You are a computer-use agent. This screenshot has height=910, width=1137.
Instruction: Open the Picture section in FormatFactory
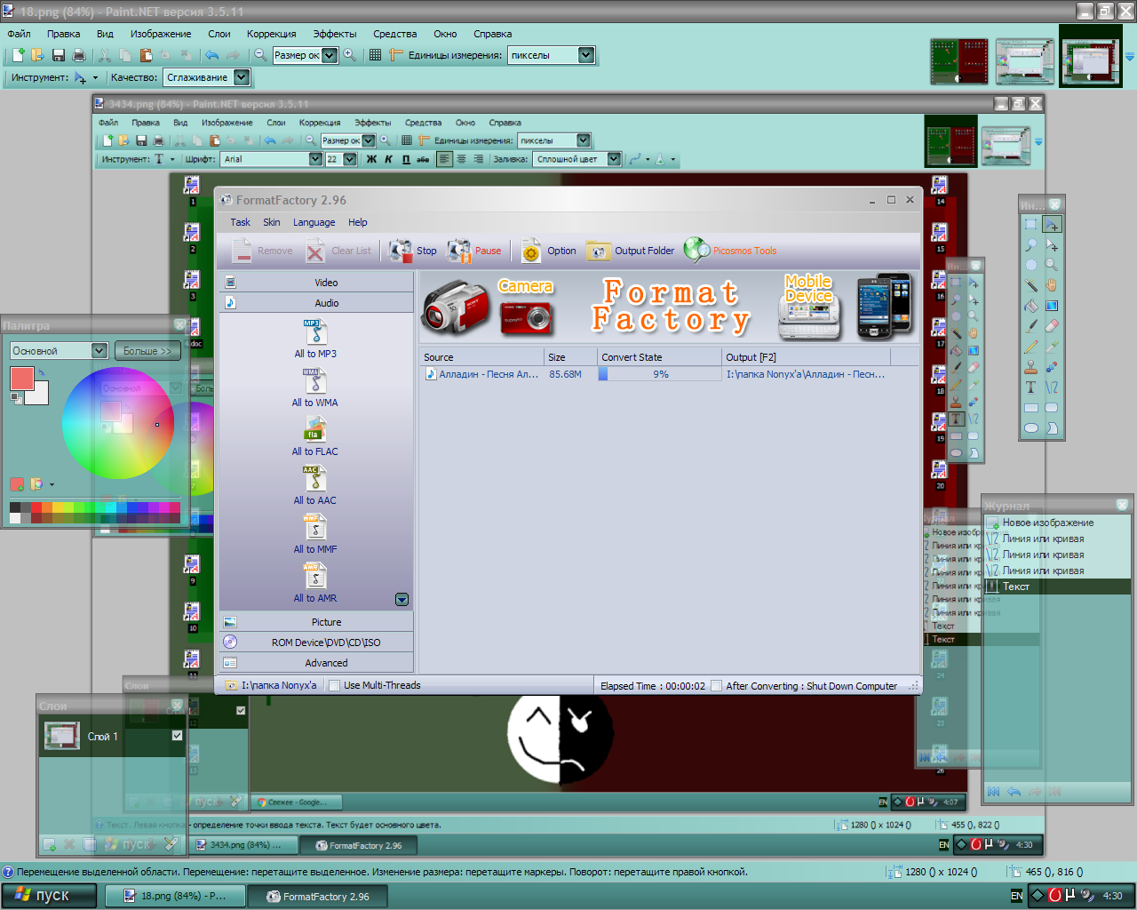coord(316,622)
